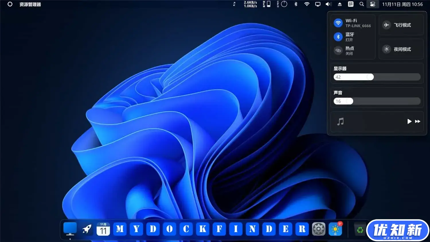Click the dock icon with letter K
430x242 pixels.
click(x=203, y=229)
